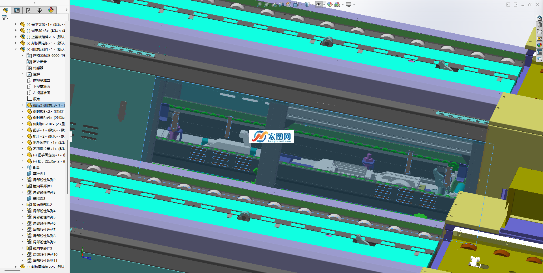Select the 把手固定件<1> component
This screenshot has width=543, height=273.
[x=46, y=142]
